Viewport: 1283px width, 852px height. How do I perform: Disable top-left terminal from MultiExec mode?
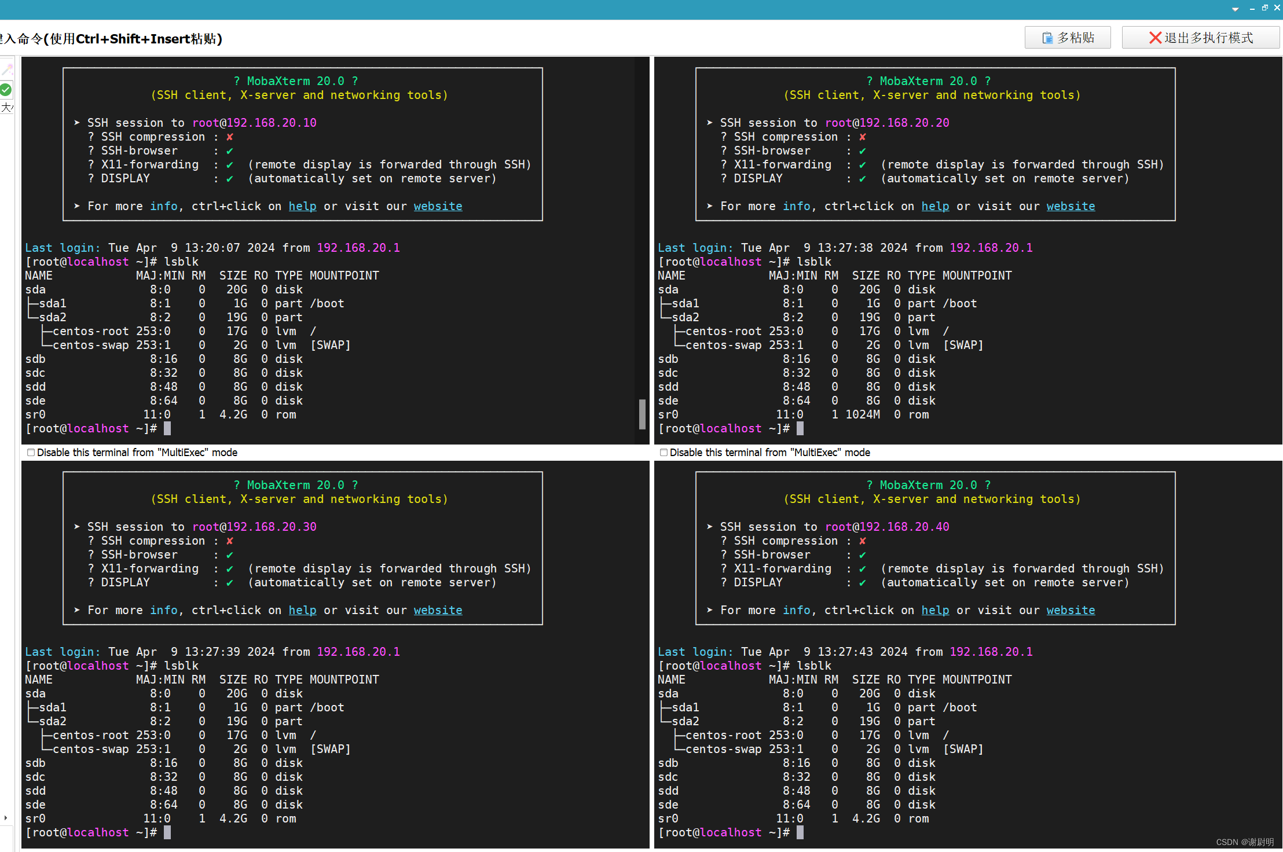[x=31, y=453]
